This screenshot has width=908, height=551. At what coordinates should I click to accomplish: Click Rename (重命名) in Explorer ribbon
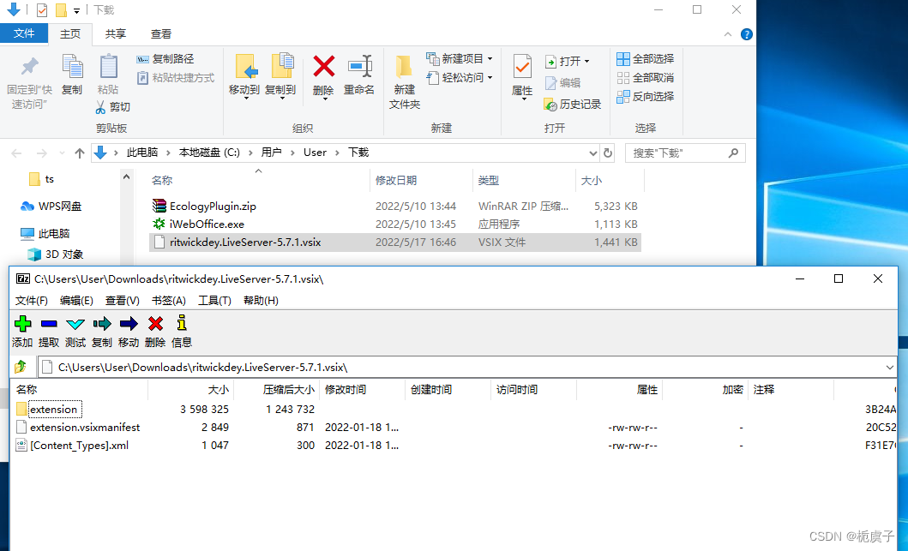pos(359,75)
